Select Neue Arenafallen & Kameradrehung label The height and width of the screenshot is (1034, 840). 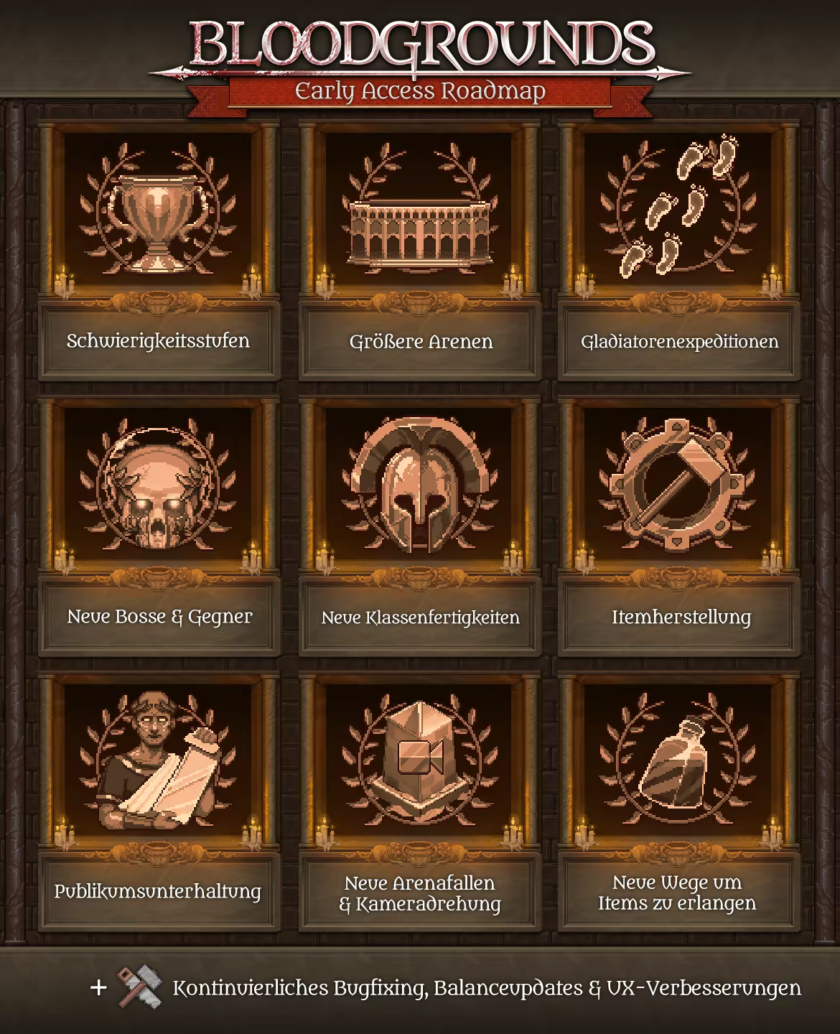tap(420, 894)
